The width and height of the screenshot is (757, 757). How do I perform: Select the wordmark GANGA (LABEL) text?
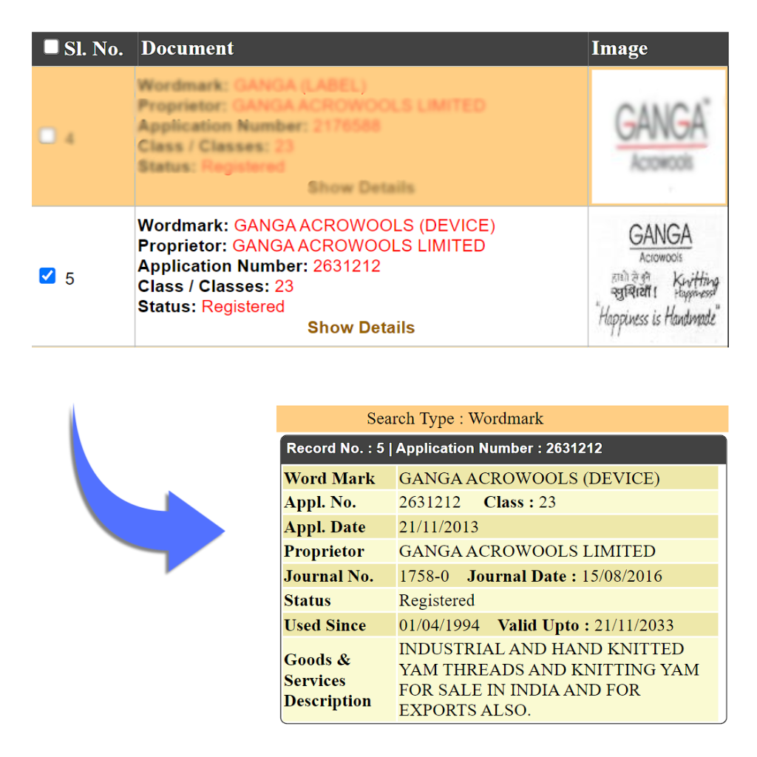tap(299, 86)
